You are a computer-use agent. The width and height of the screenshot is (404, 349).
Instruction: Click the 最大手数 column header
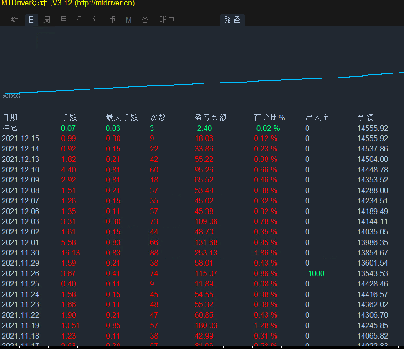(x=122, y=117)
